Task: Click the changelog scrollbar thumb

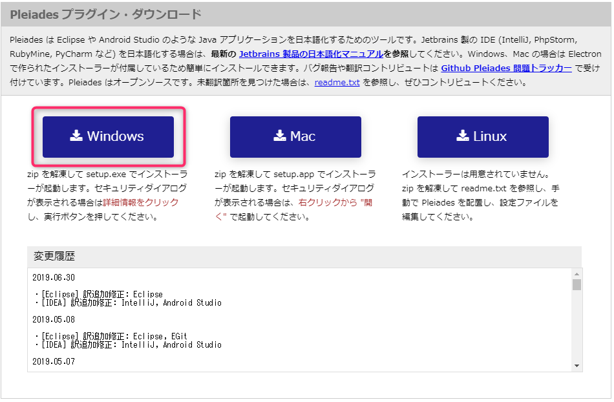Action: click(x=577, y=284)
